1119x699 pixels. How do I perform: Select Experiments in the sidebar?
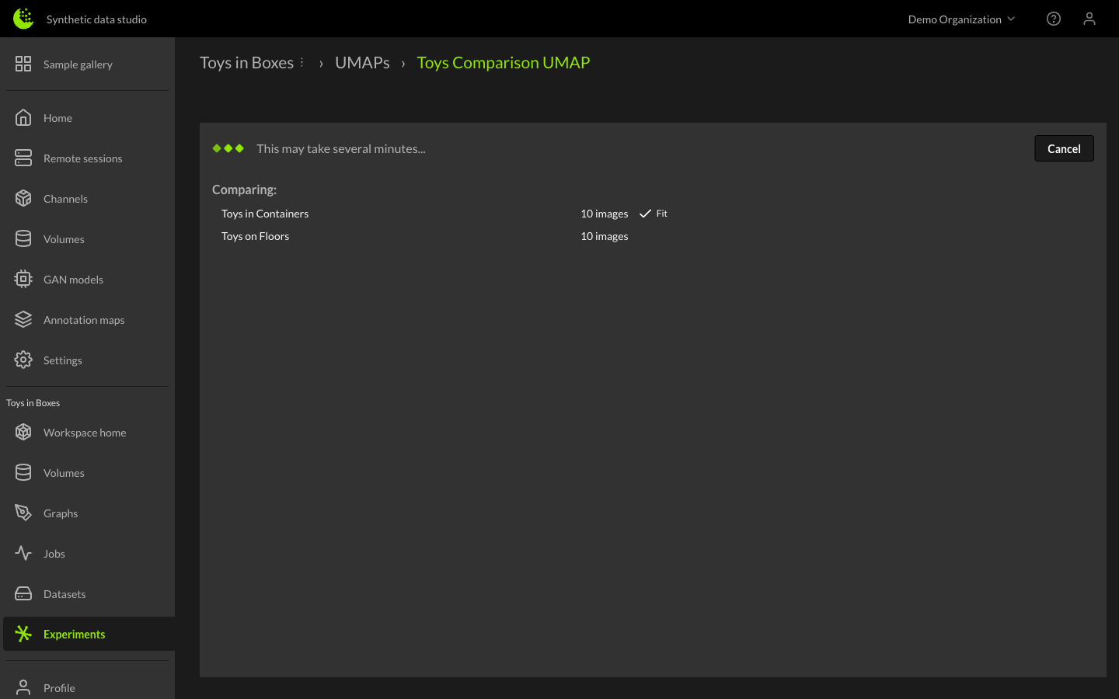74,635
